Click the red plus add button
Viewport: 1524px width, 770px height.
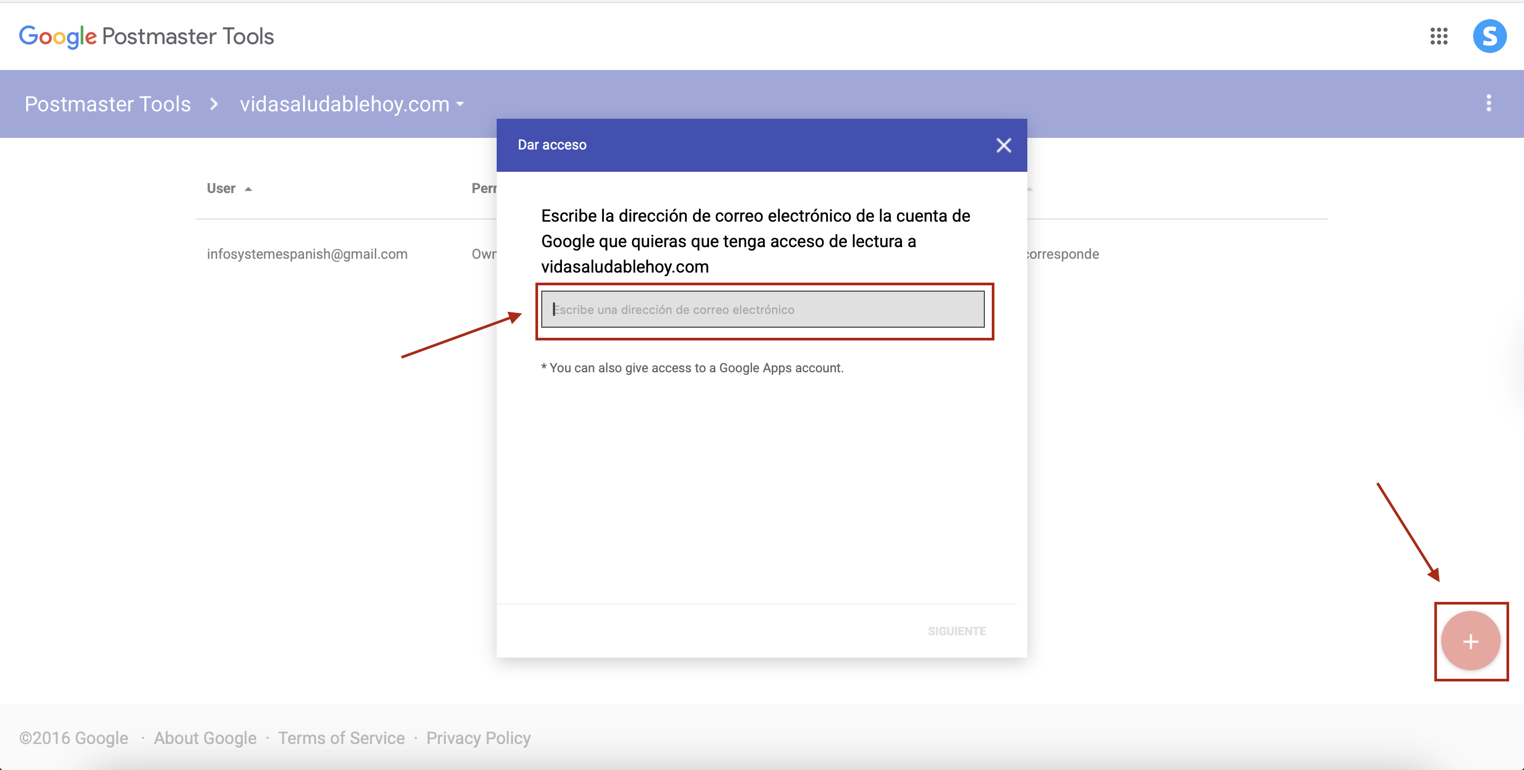[x=1470, y=641]
